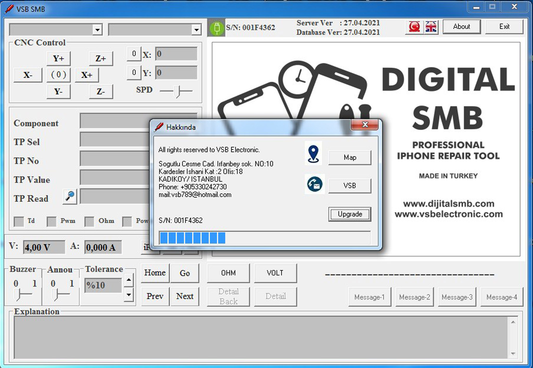Image resolution: width=533 pixels, height=368 pixels.
Task: Open the first top-left combo box
Action: (56, 30)
